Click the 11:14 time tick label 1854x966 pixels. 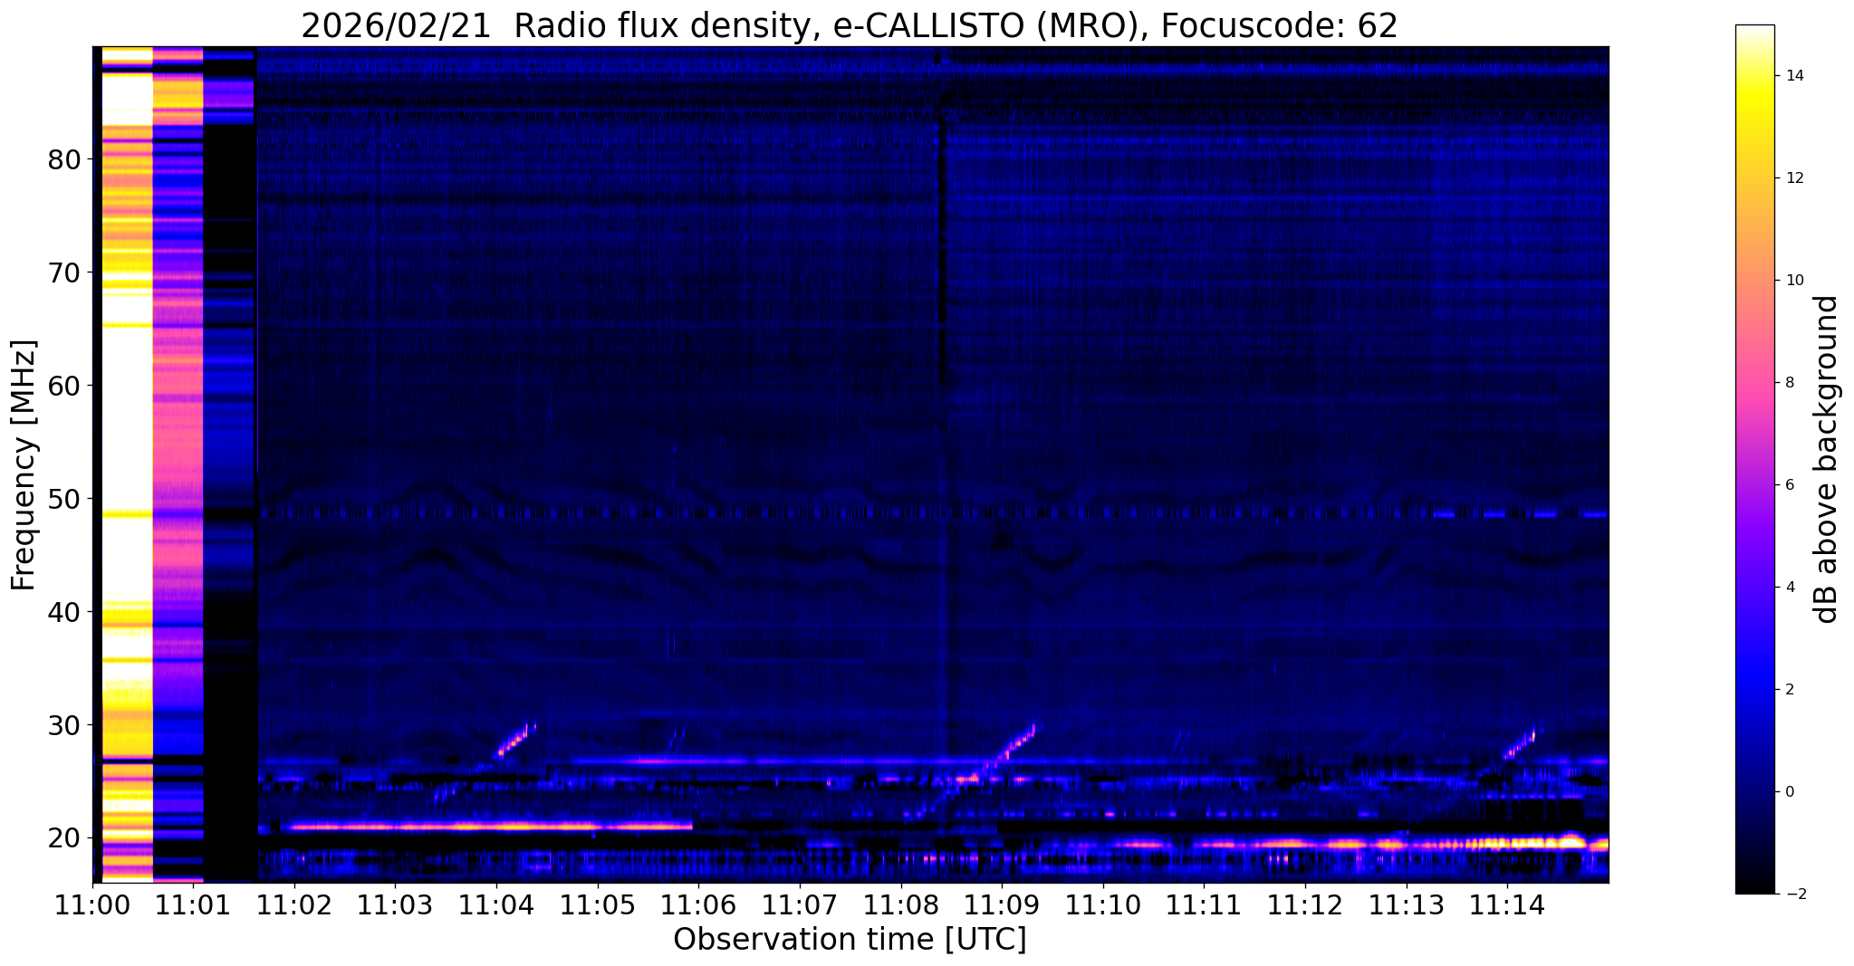click(x=1506, y=904)
